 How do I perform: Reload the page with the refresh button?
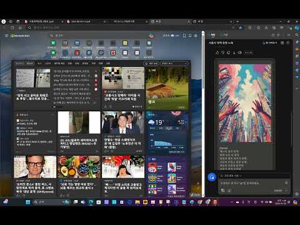click(x=12, y=27)
